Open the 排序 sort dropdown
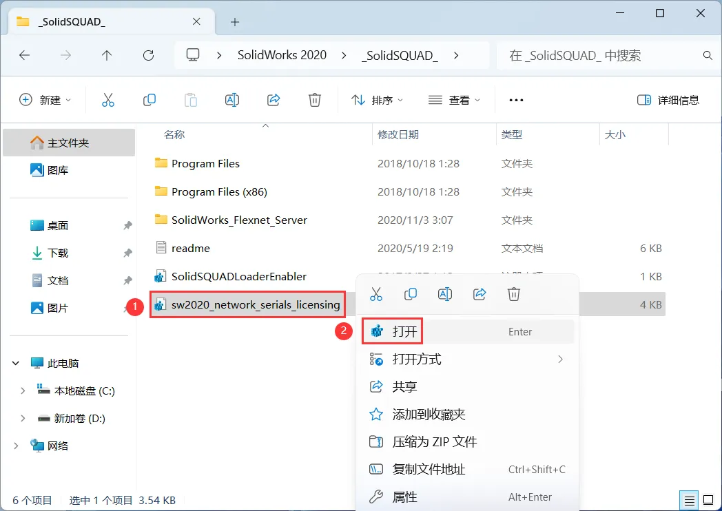 pyautogui.click(x=377, y=100)
